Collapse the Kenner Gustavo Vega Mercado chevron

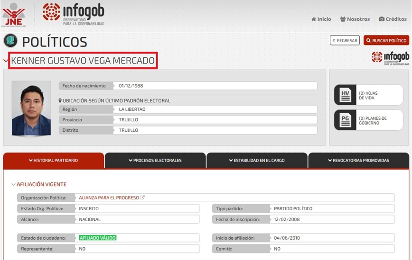6,61
